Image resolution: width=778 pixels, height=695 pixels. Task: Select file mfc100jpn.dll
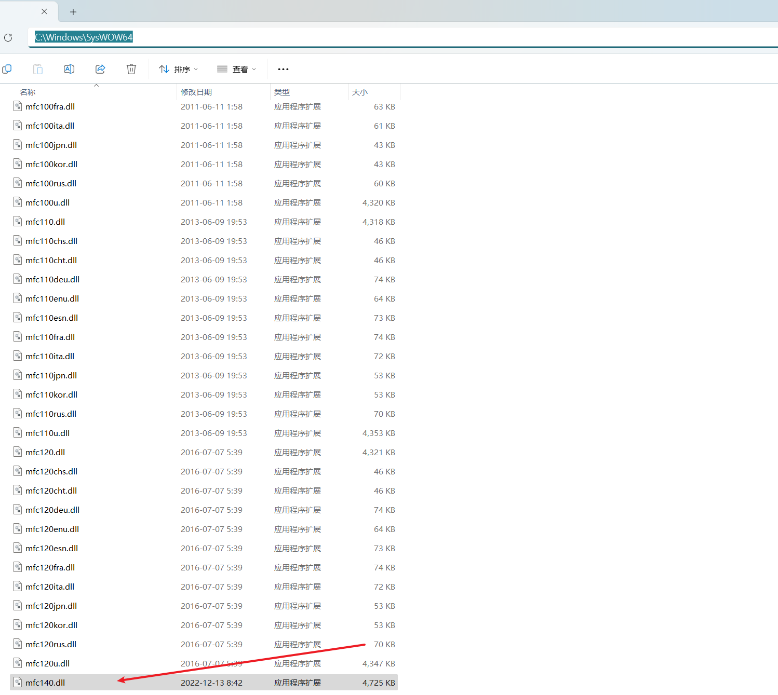(x=51, y=145)
